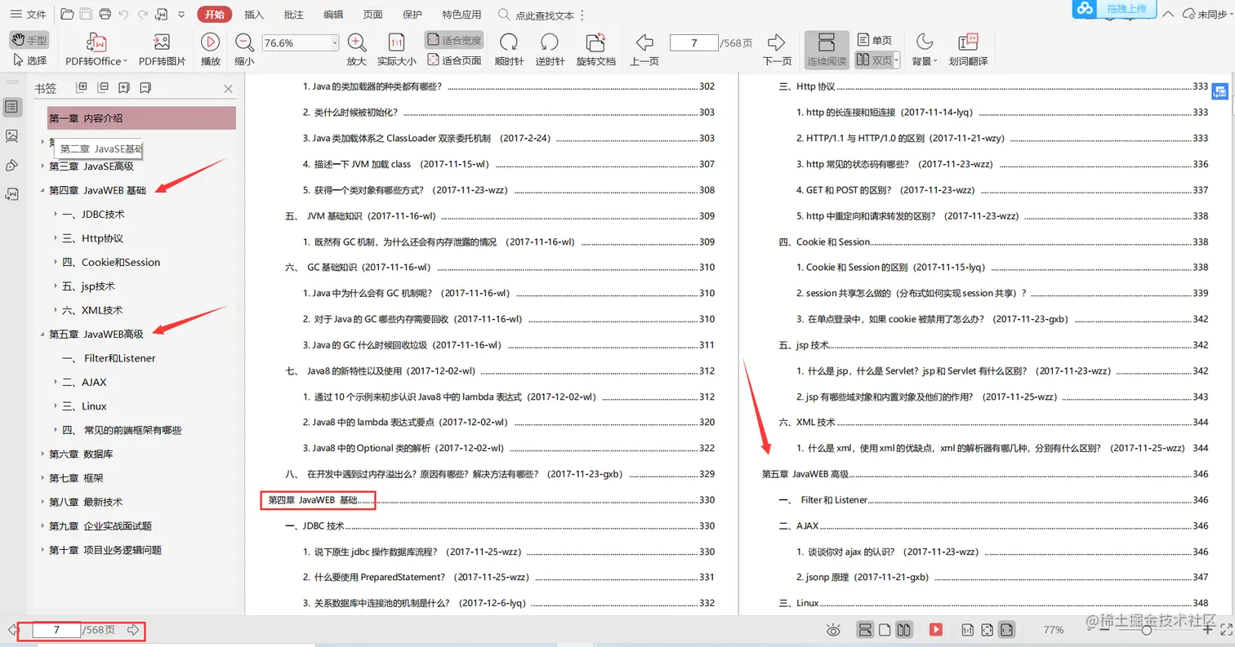The image size is (1235, 647).
Task: Select bookmark 第九章 企业实战面试题
Action: pyautogui.click(x=100, y=525)
